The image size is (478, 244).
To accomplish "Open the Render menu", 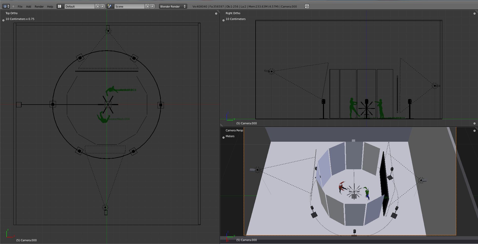I will point(39,7).
